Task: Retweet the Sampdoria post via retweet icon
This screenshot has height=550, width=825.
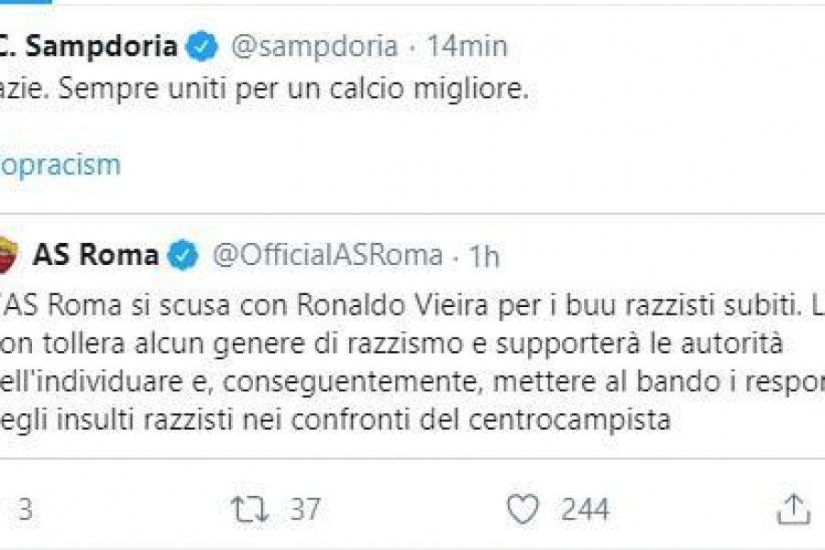Action: (x=249, y=509)
